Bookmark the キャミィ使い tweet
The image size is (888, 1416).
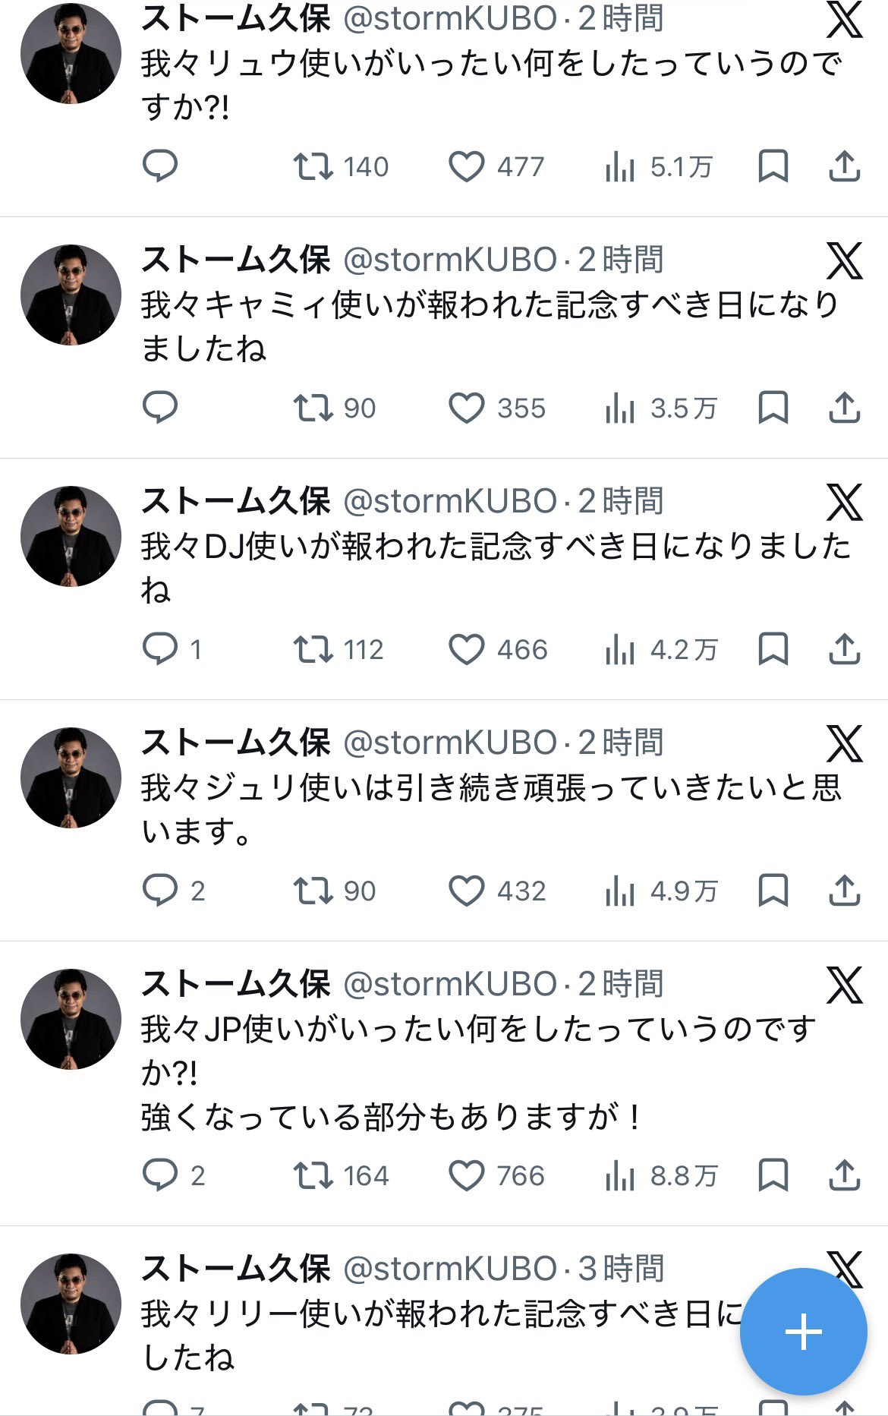click(x=773, y=408)
